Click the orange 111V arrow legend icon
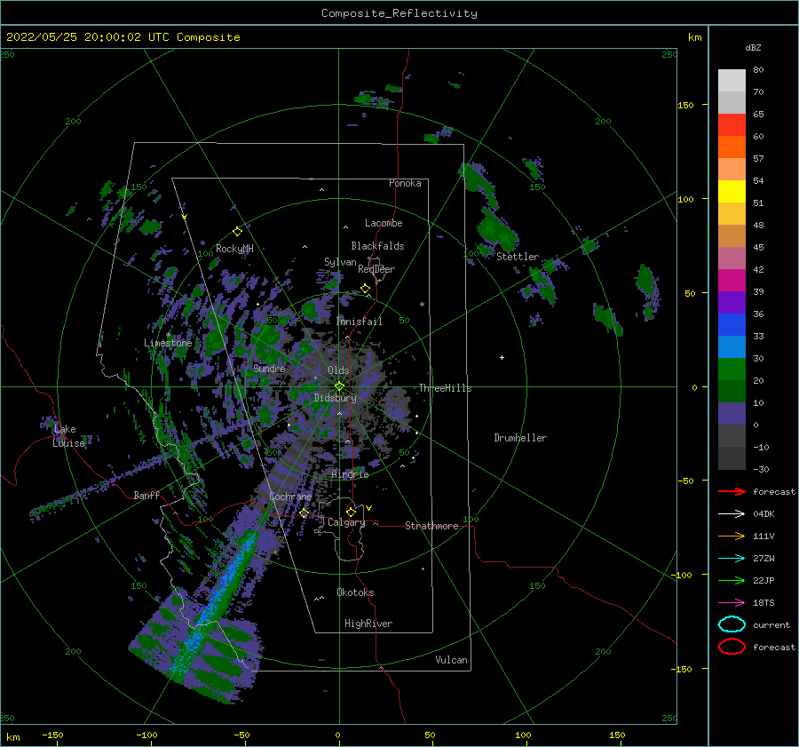Image resolution: width=799 pixels, height=747 pixels. [x=732, y=536]
